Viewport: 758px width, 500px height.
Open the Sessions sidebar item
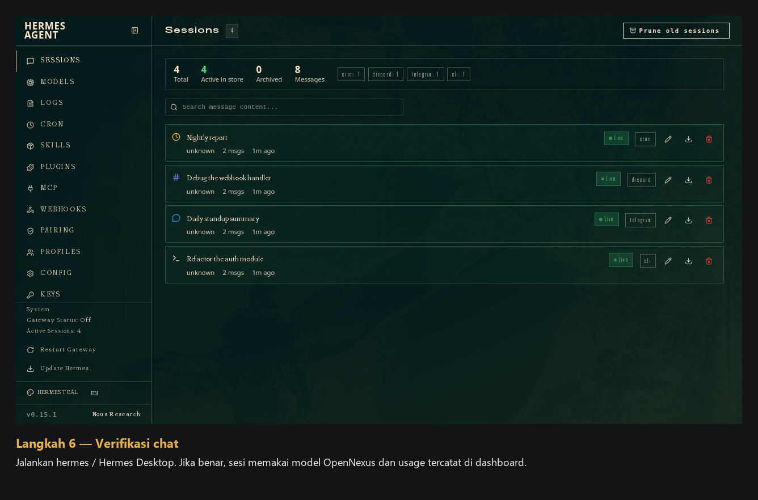pos(83,61)
